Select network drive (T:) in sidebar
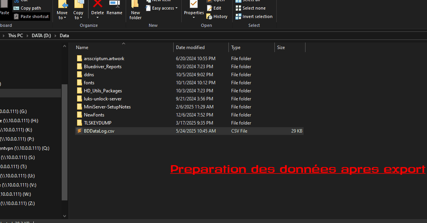This screenshot has height=223, width=427. pyautogui.click(x=14, y=167)
